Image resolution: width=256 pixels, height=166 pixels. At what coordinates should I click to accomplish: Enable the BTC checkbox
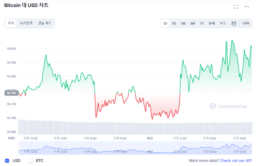31,160
